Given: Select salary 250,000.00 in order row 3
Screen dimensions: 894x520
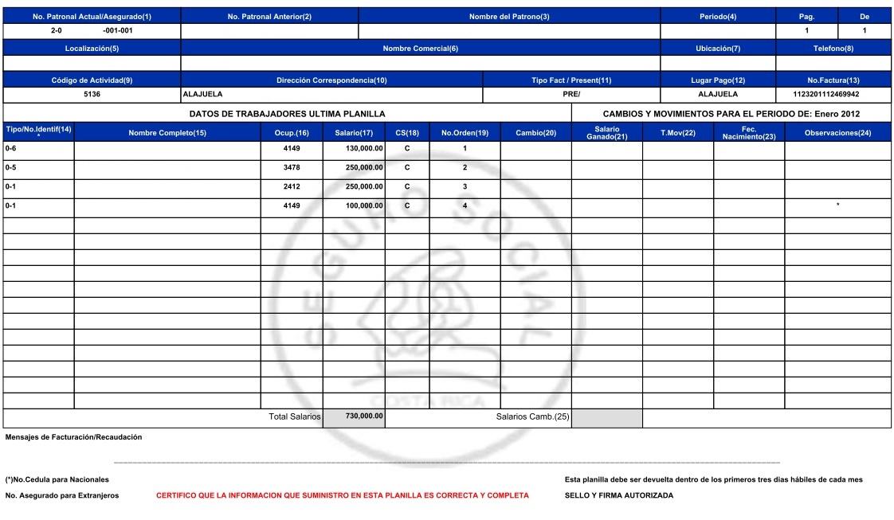Looking at the screenshot, I should [364, 187].
